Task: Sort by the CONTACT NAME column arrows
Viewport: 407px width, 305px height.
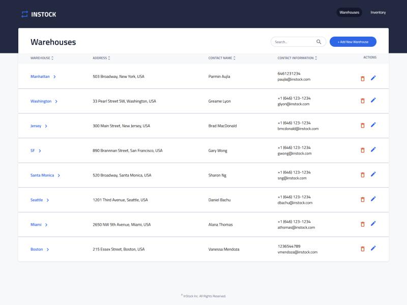Action: click(x=235, y=58)
